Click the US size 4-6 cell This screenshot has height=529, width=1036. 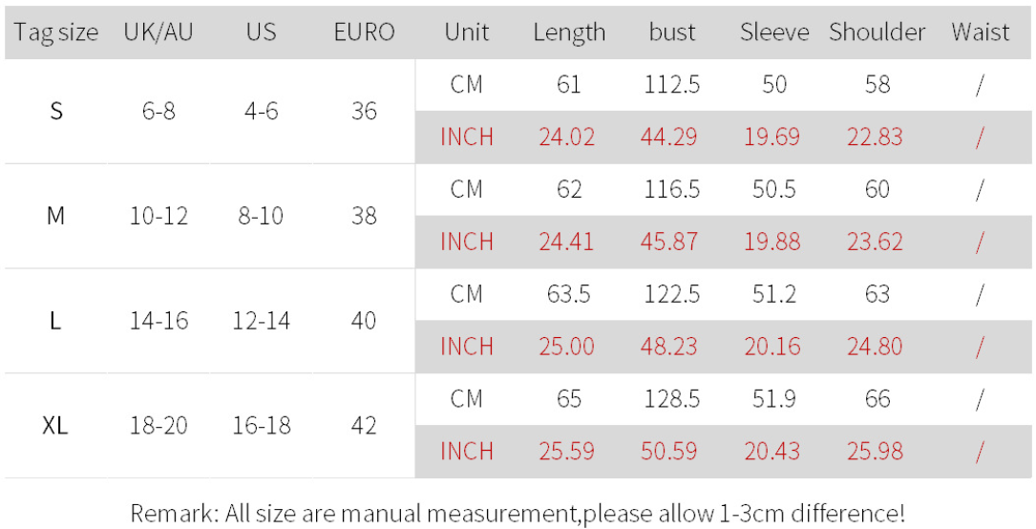261,112
